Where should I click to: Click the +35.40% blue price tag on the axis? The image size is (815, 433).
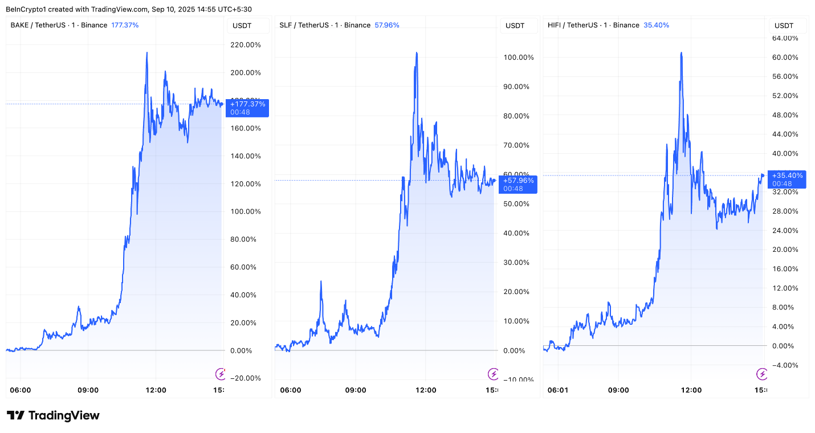coord(787,179)
